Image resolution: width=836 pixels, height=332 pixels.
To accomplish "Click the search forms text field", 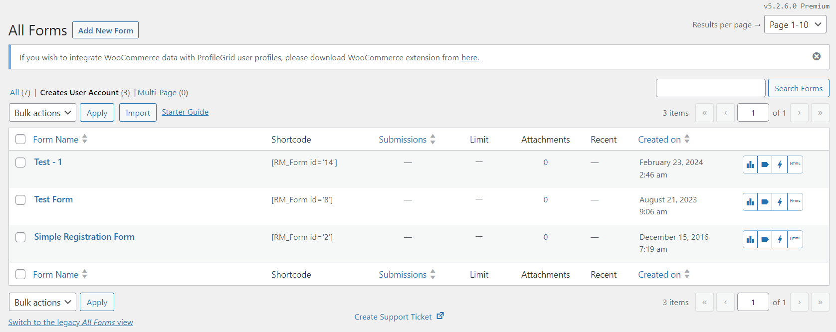I will coord(710,88).
